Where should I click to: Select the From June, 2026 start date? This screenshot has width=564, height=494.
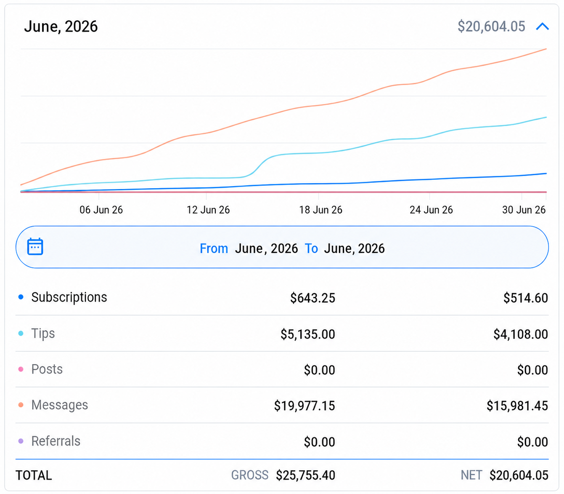(x=249, y=248)
